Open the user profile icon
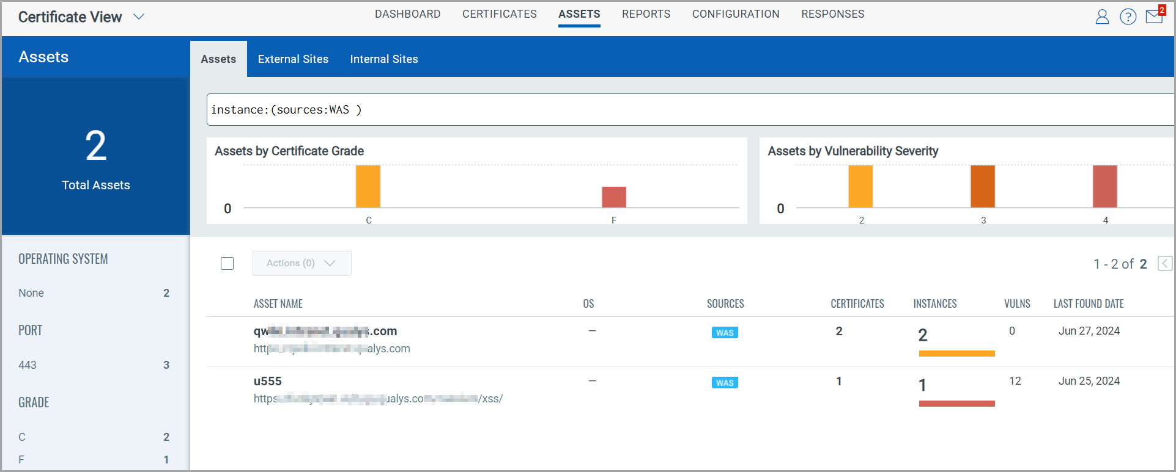 coord(1102,16)
